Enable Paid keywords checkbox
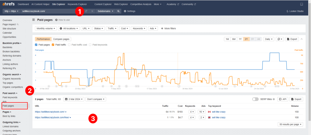 click(x=90, y=45)
